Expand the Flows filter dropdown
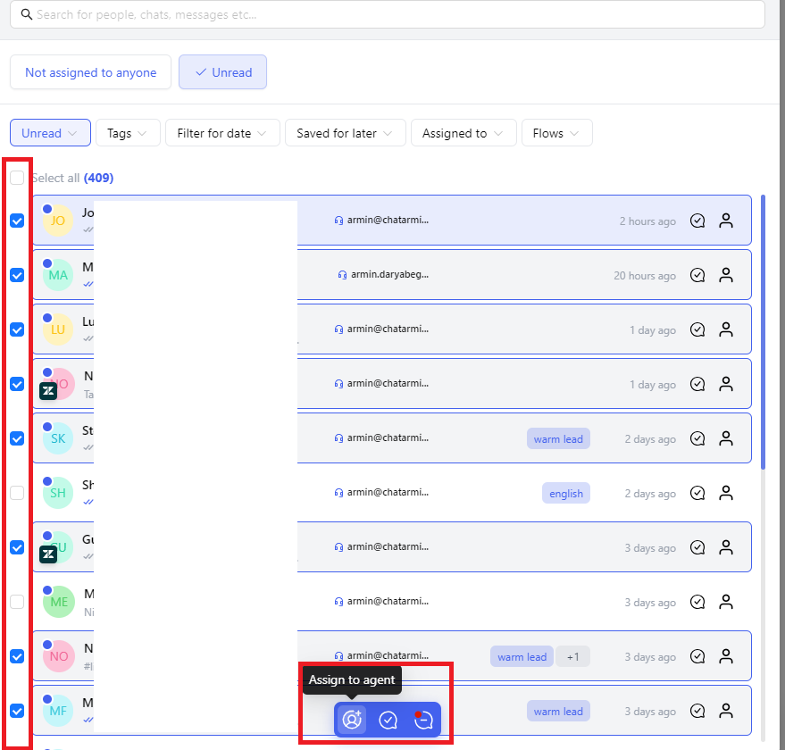This screenshot has width=785, height=750. tap(556, 133)
